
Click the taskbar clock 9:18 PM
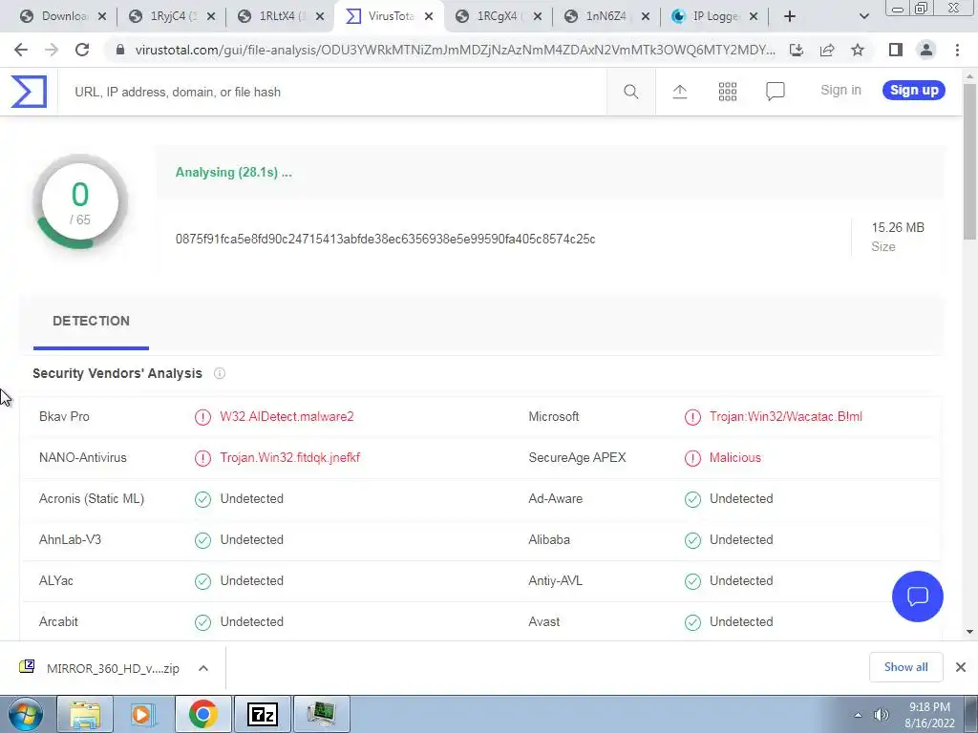click(x=929, y=707)
